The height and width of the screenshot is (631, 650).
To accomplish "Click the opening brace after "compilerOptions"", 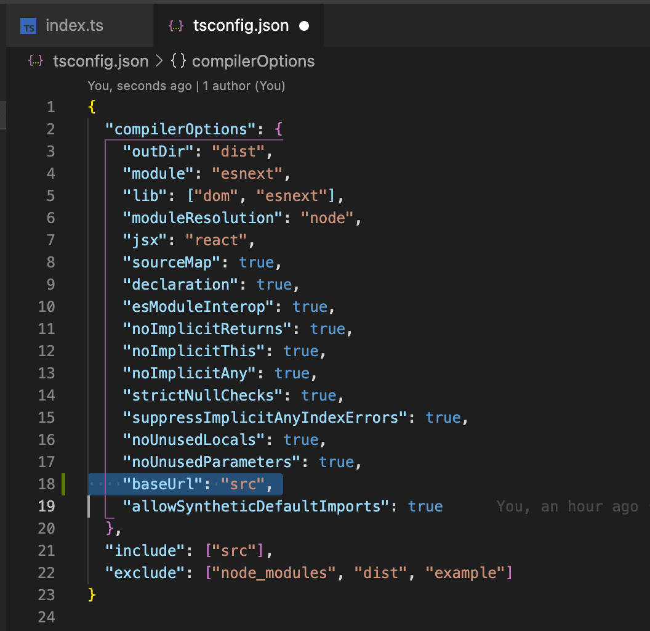I will 278,129.
